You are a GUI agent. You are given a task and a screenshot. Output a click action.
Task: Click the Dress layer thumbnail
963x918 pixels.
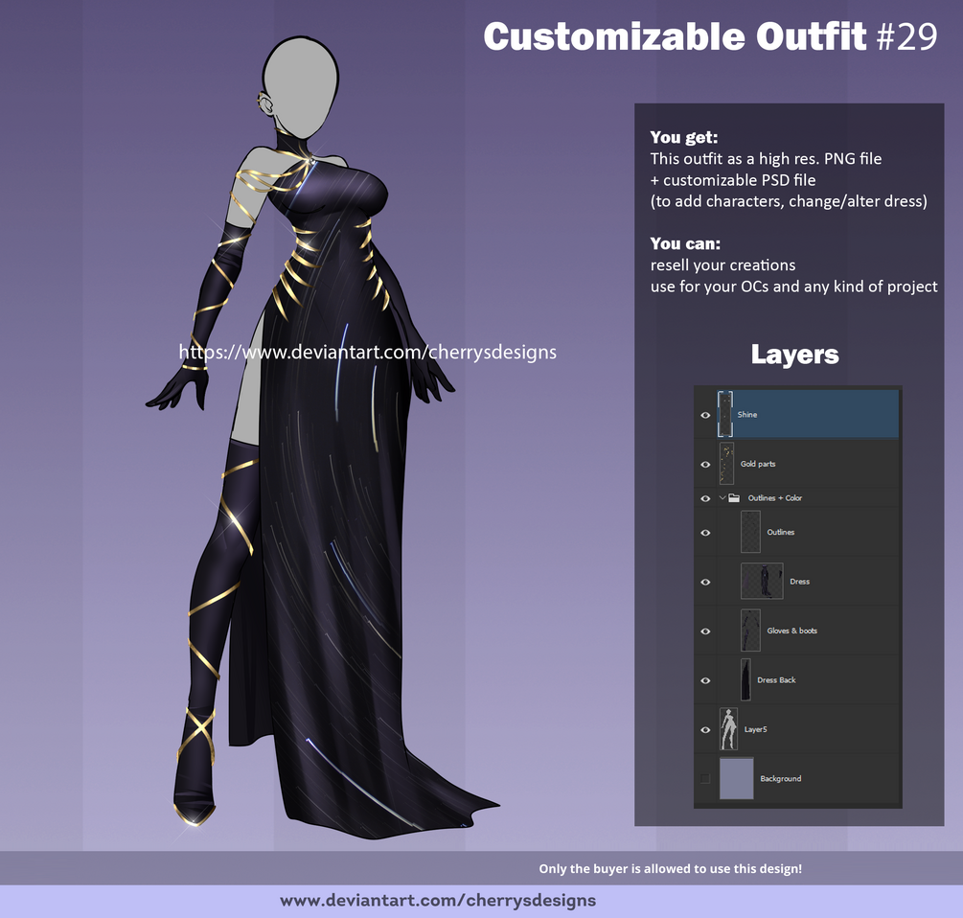762,581
